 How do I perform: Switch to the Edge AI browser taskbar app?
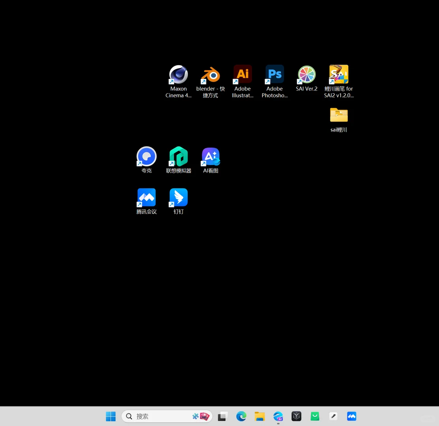tap(278, 416)
